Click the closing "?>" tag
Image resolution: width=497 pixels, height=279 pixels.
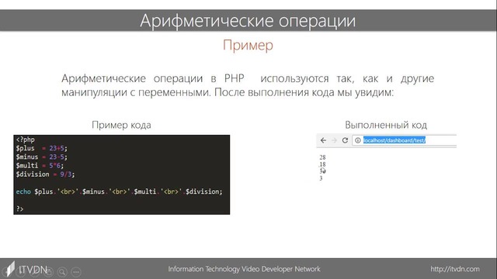19,208
